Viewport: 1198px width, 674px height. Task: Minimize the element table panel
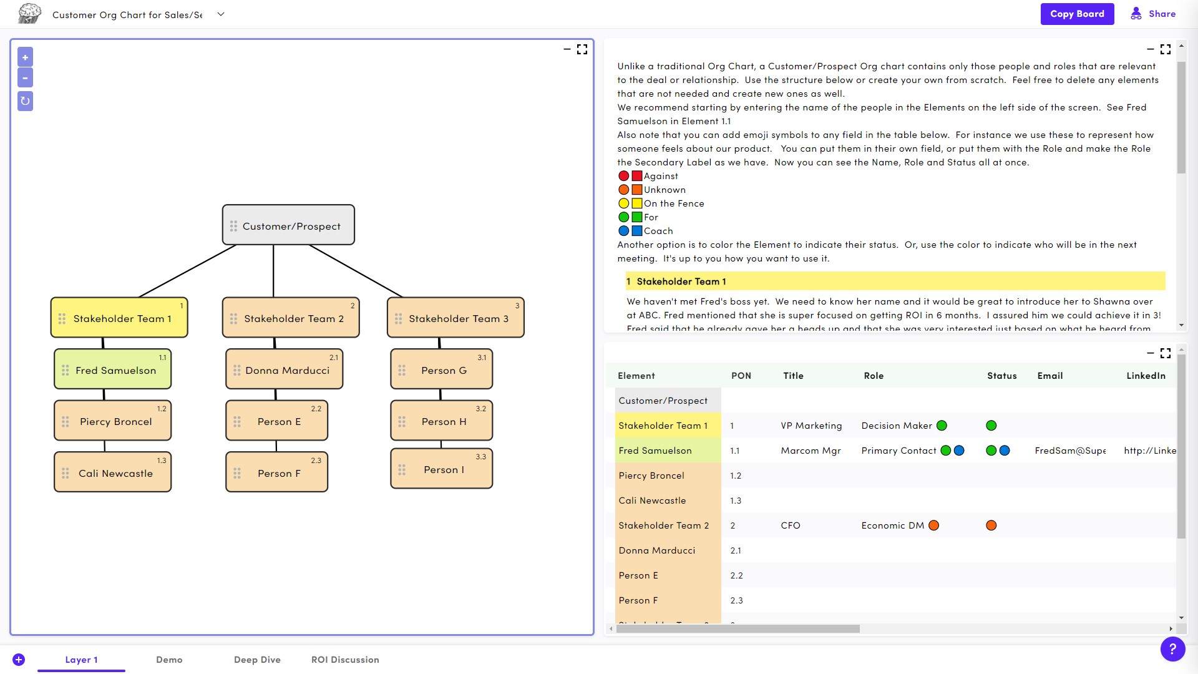[1151, 353]
